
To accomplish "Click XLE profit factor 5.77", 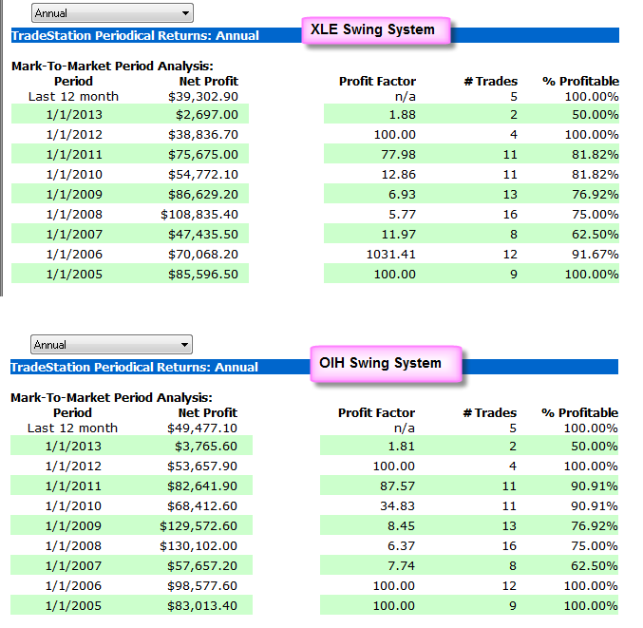I will (x=403, y=215).
